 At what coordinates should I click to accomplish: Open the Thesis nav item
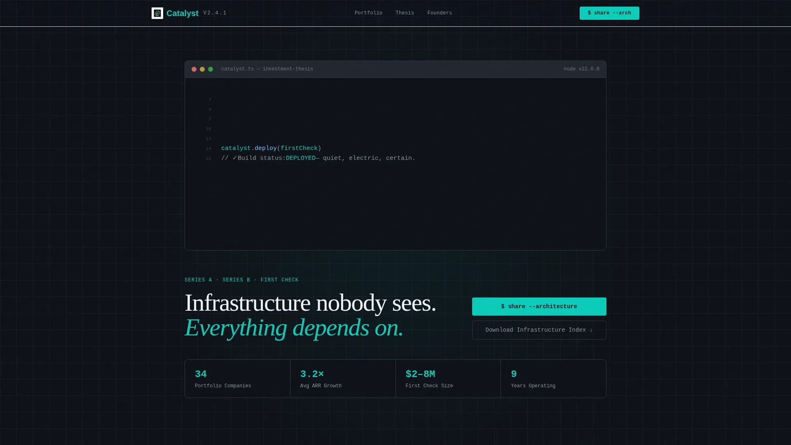click(x=405, y=13)
